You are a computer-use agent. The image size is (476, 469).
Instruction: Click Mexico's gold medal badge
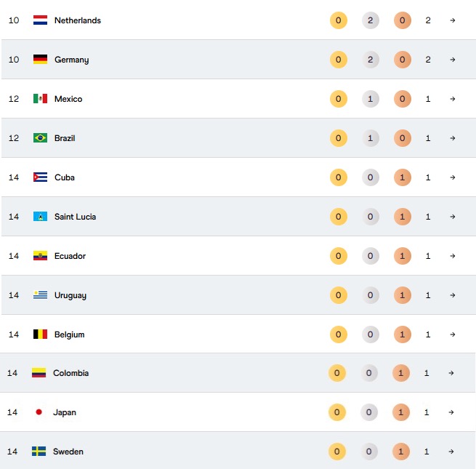pyautogui.click(x=338, y=99)
